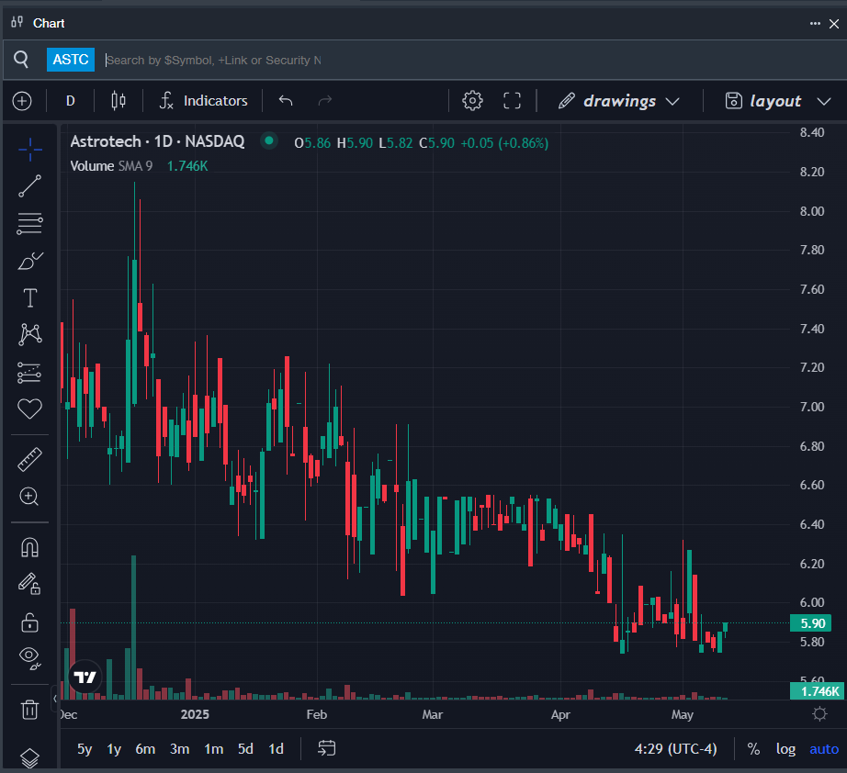This screenshot has width=847, height=773.
Task: Open the prediction and measurement tools
Action: pos(29,372)
